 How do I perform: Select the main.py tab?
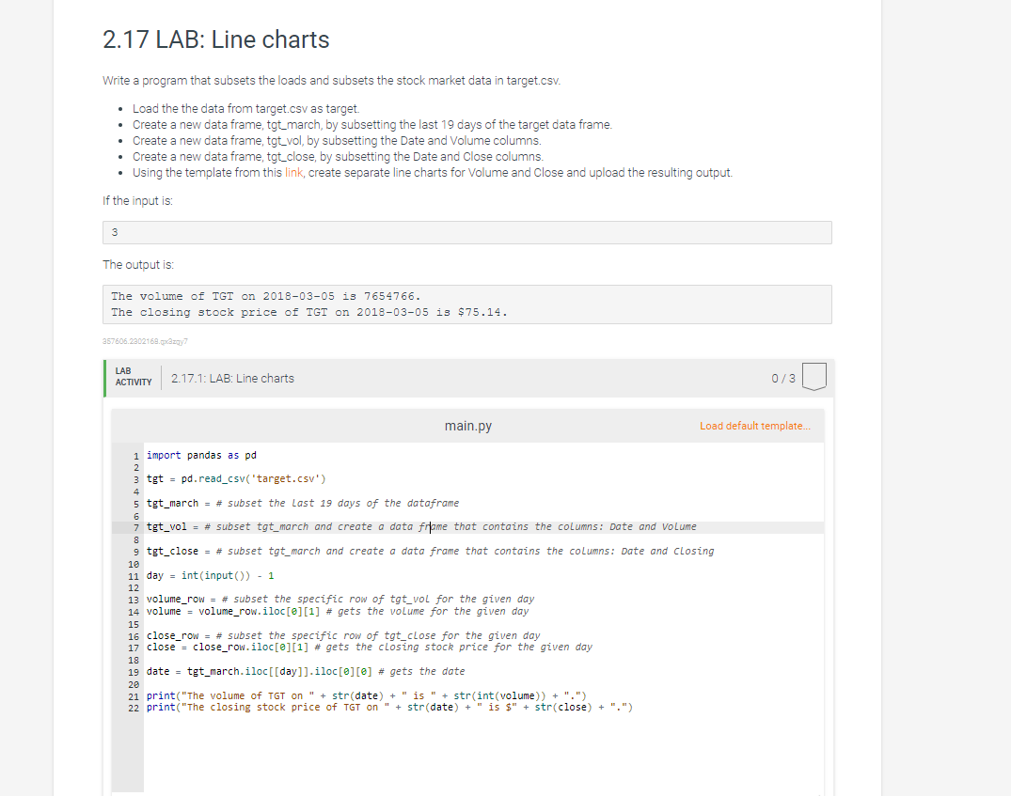(467, 425)
